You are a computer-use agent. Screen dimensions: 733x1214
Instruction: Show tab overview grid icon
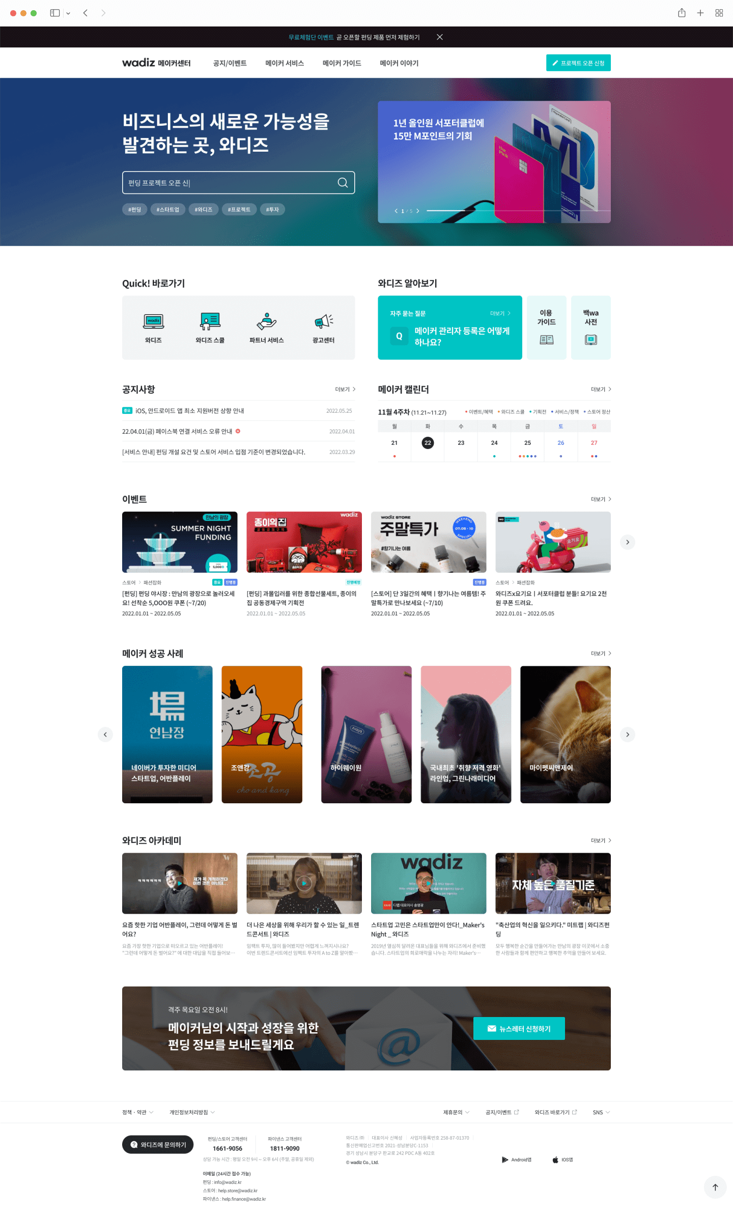pyautogui.click(x=719, y=13)
